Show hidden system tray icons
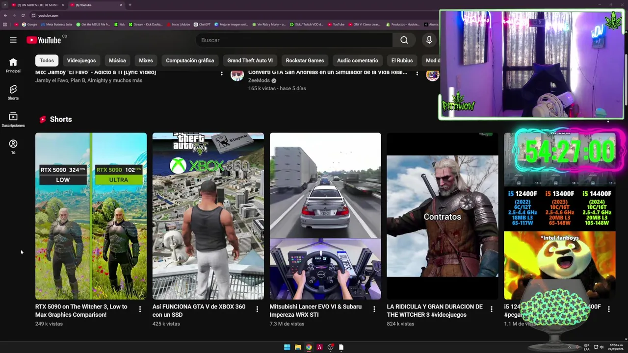 click(x=570, y=347)
